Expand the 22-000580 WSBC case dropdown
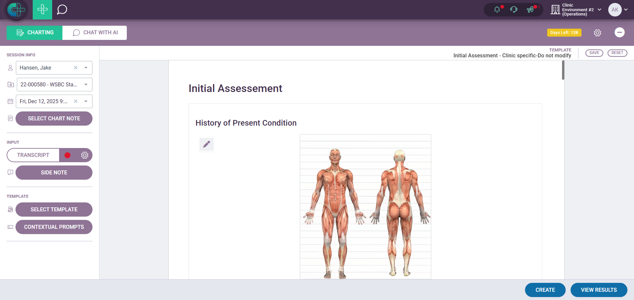 86,85
